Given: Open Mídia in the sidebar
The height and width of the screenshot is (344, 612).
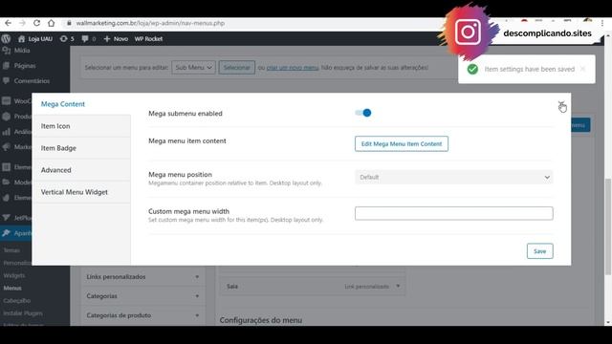Looking at the screenshot, I should coord(22,51).
